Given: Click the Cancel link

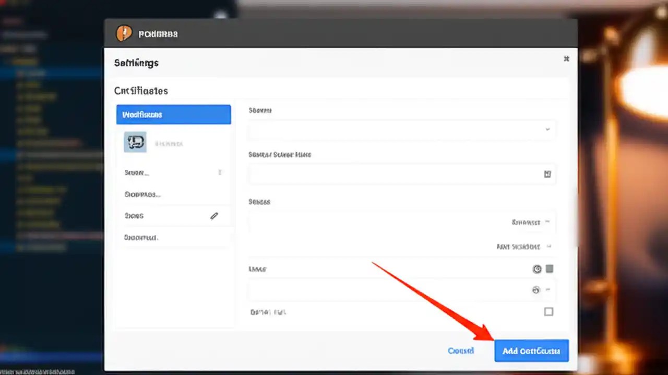Looking at the screenshot, I should [461, 351].
